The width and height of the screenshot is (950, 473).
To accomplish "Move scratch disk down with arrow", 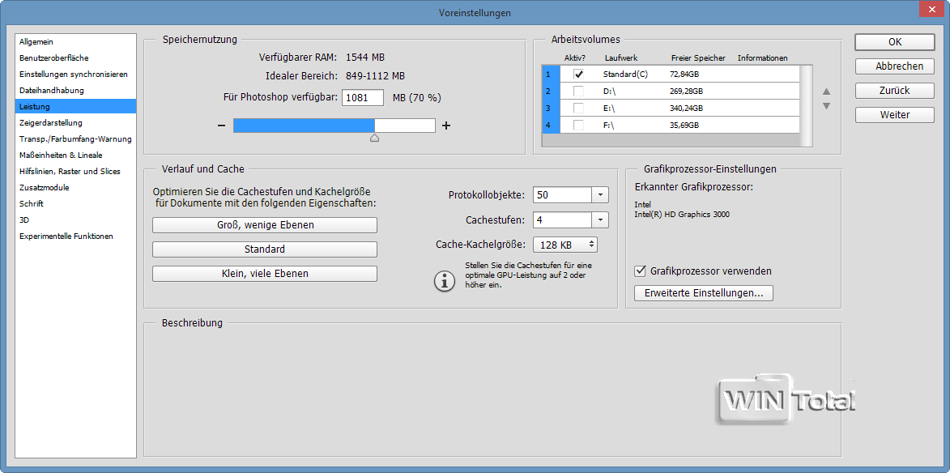I will click(x=826, y=106).
